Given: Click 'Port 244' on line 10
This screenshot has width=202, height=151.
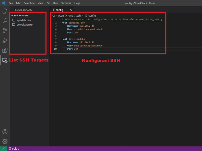Looking at the screenshot, I should coord(72,49).
